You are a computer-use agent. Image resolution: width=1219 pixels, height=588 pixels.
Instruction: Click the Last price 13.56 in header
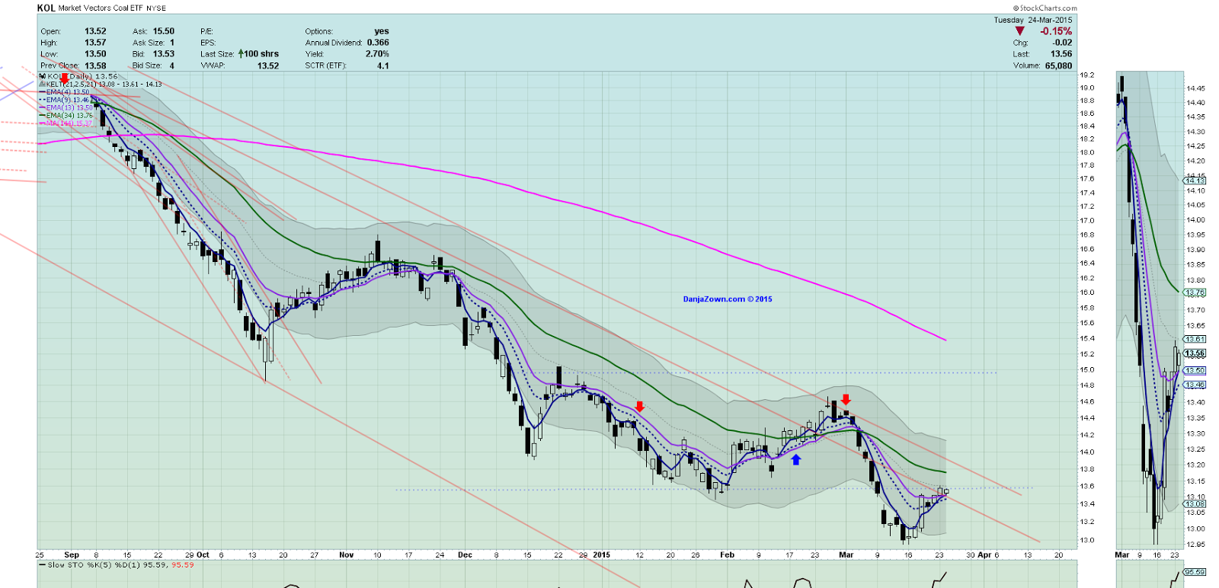coord(1061,54)
